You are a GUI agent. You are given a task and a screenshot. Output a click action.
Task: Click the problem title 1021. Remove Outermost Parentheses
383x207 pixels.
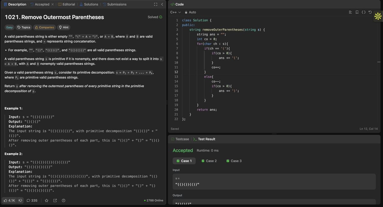(x=54, y=17)
